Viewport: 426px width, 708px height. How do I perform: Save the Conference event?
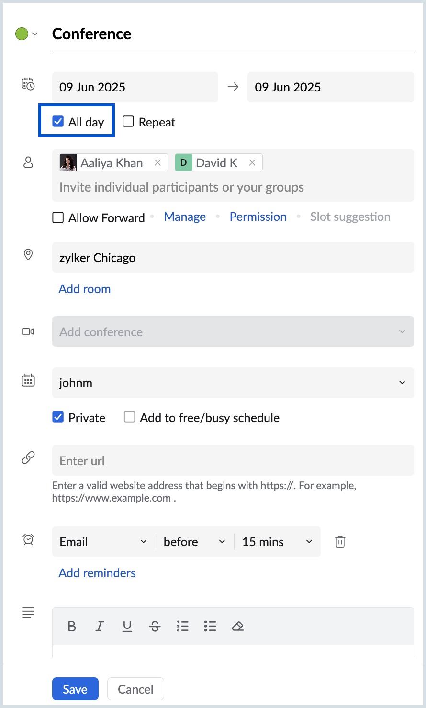pos(75,689)
